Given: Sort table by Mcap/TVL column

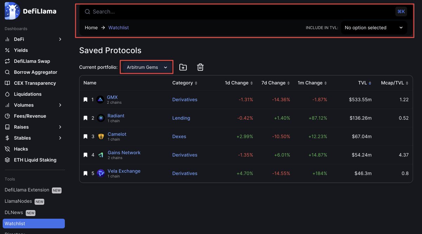Looking at the screenshot, I should (x=395, y=83).
